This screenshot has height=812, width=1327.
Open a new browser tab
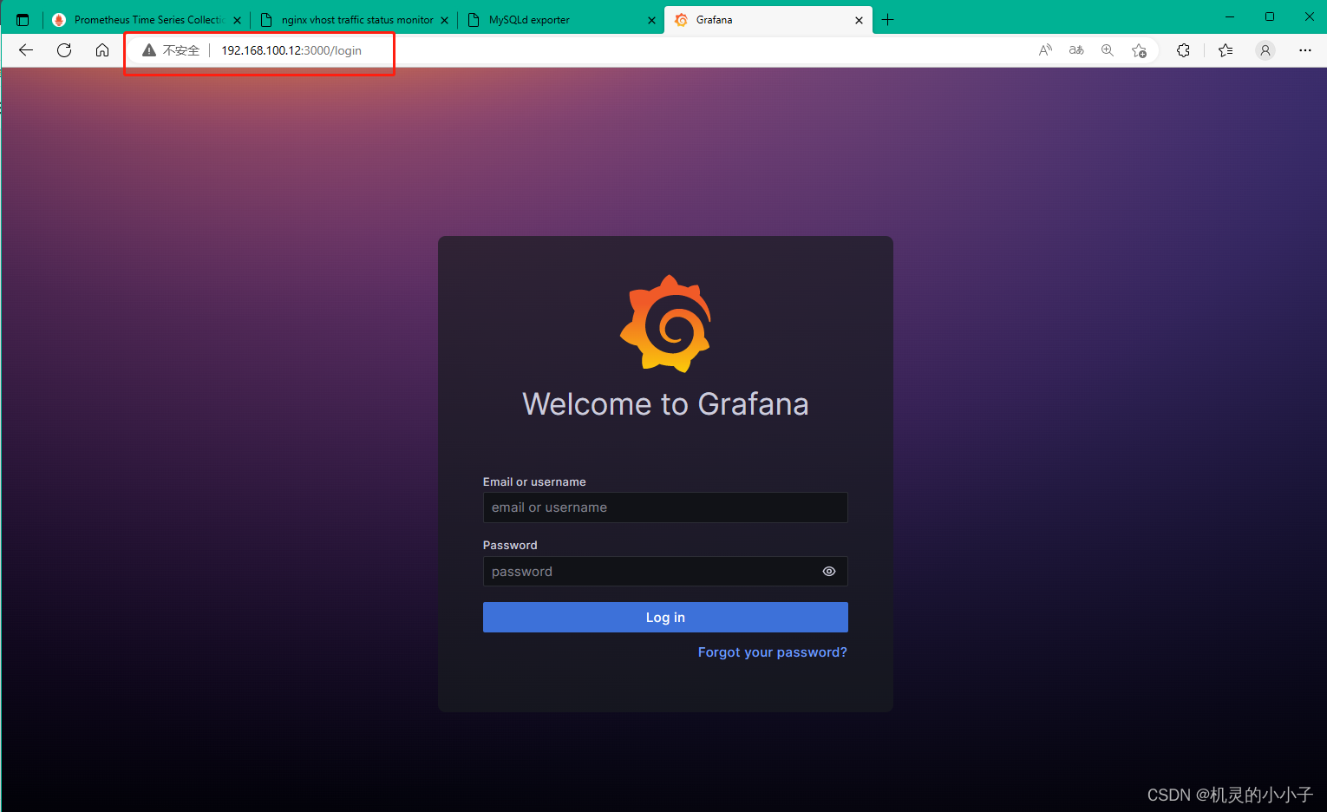(x=887, y=20)
